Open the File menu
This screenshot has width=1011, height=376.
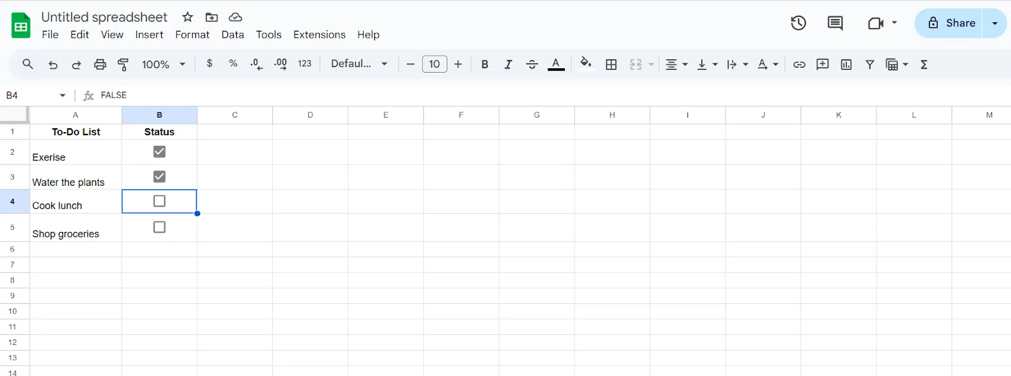(50, 35)
